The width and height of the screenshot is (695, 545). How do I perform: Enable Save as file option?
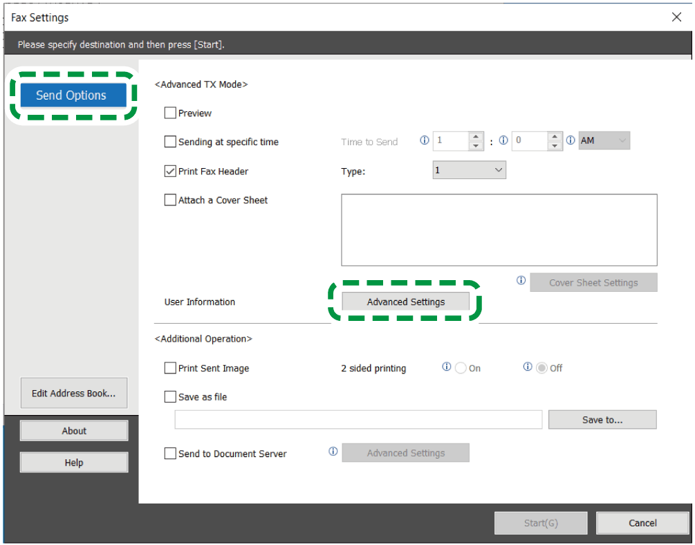pos(170,397)
